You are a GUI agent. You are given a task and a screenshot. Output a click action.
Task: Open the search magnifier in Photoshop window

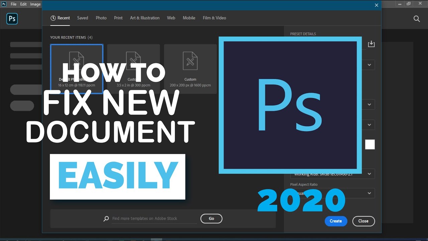click(417, 19)
